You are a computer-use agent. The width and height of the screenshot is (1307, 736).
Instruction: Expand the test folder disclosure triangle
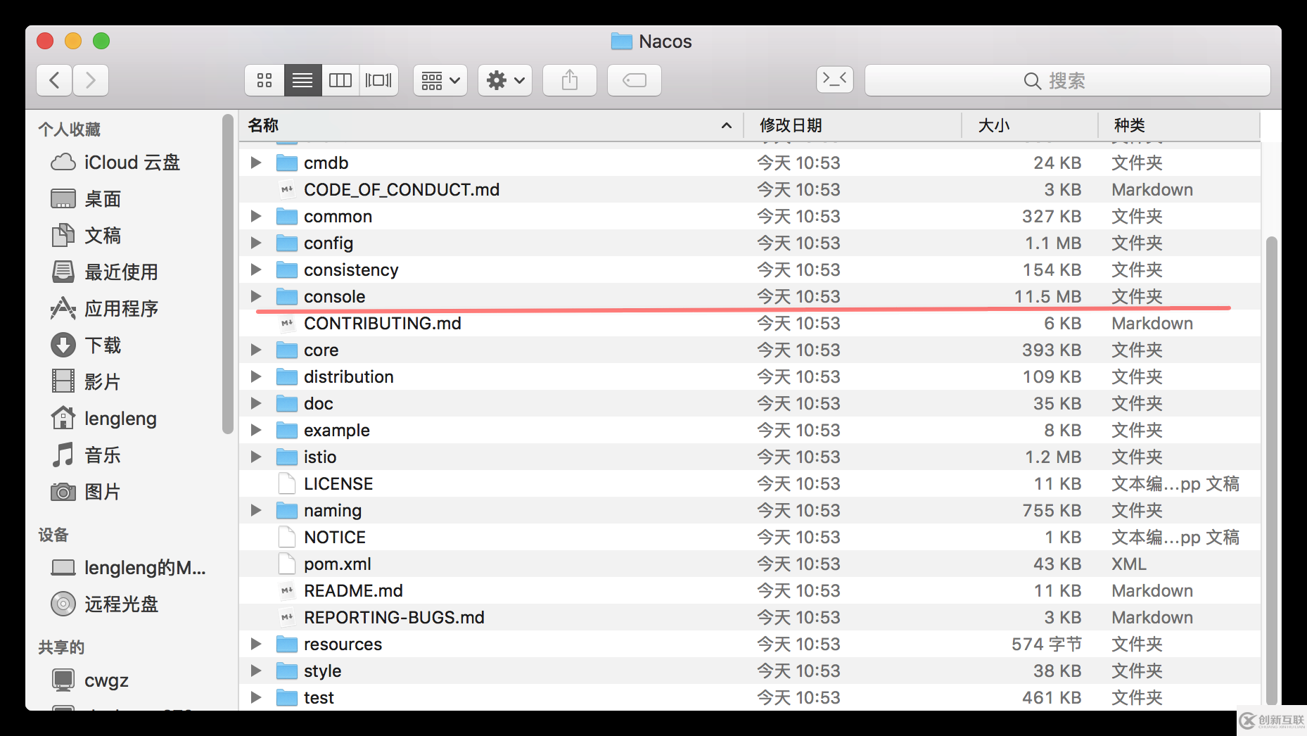click(x=256, y=697)
